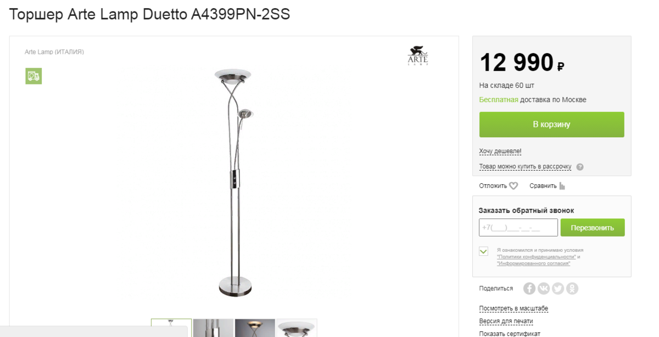Share via the Twitter icon

click(x=558, y=288)
